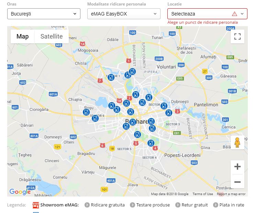Click the Pantelimon label on the map
The width and height of the screenshot is (254, 213).
tap(206, 105)
